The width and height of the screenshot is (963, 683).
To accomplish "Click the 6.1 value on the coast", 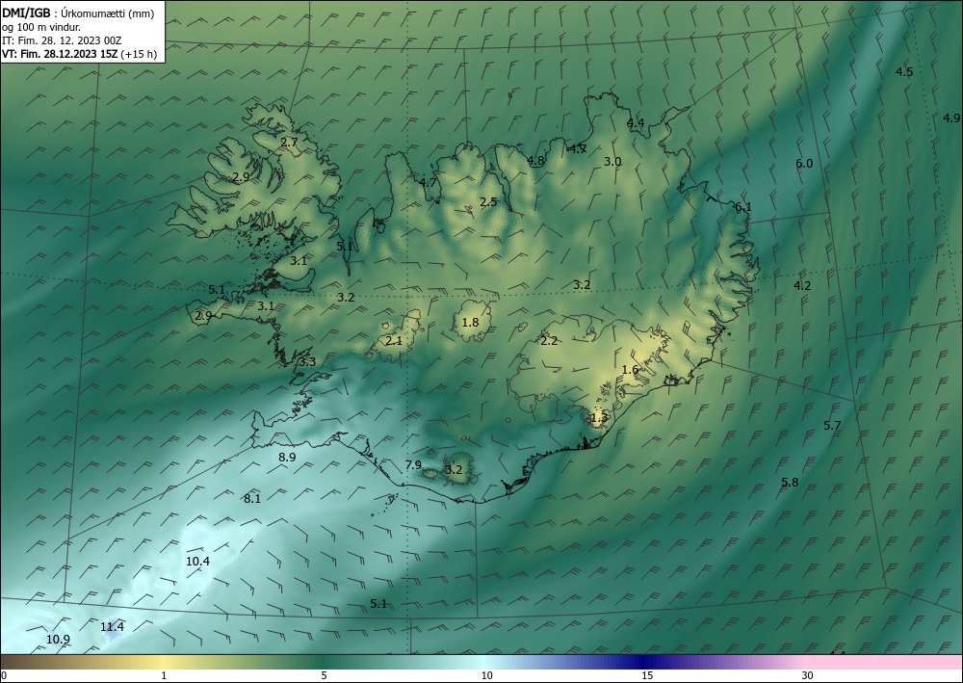I will coord(743,207).
